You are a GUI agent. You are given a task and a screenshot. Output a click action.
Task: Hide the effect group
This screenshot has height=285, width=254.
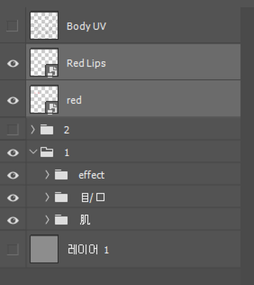click(13, 175)
